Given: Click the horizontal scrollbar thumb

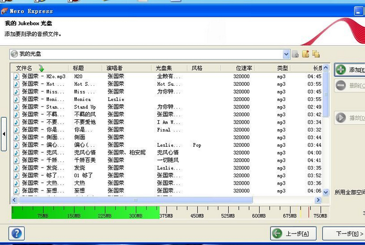Looking at the screenshot, I should click(136, 200).
